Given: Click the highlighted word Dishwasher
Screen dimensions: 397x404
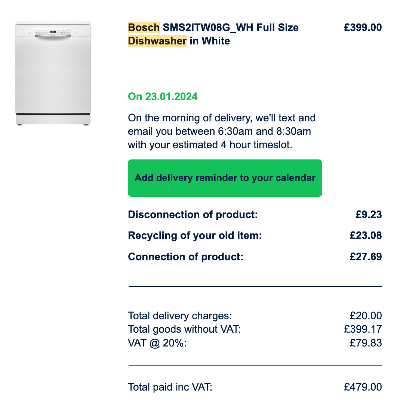Looking at the screenshot, I should (157, 41).
